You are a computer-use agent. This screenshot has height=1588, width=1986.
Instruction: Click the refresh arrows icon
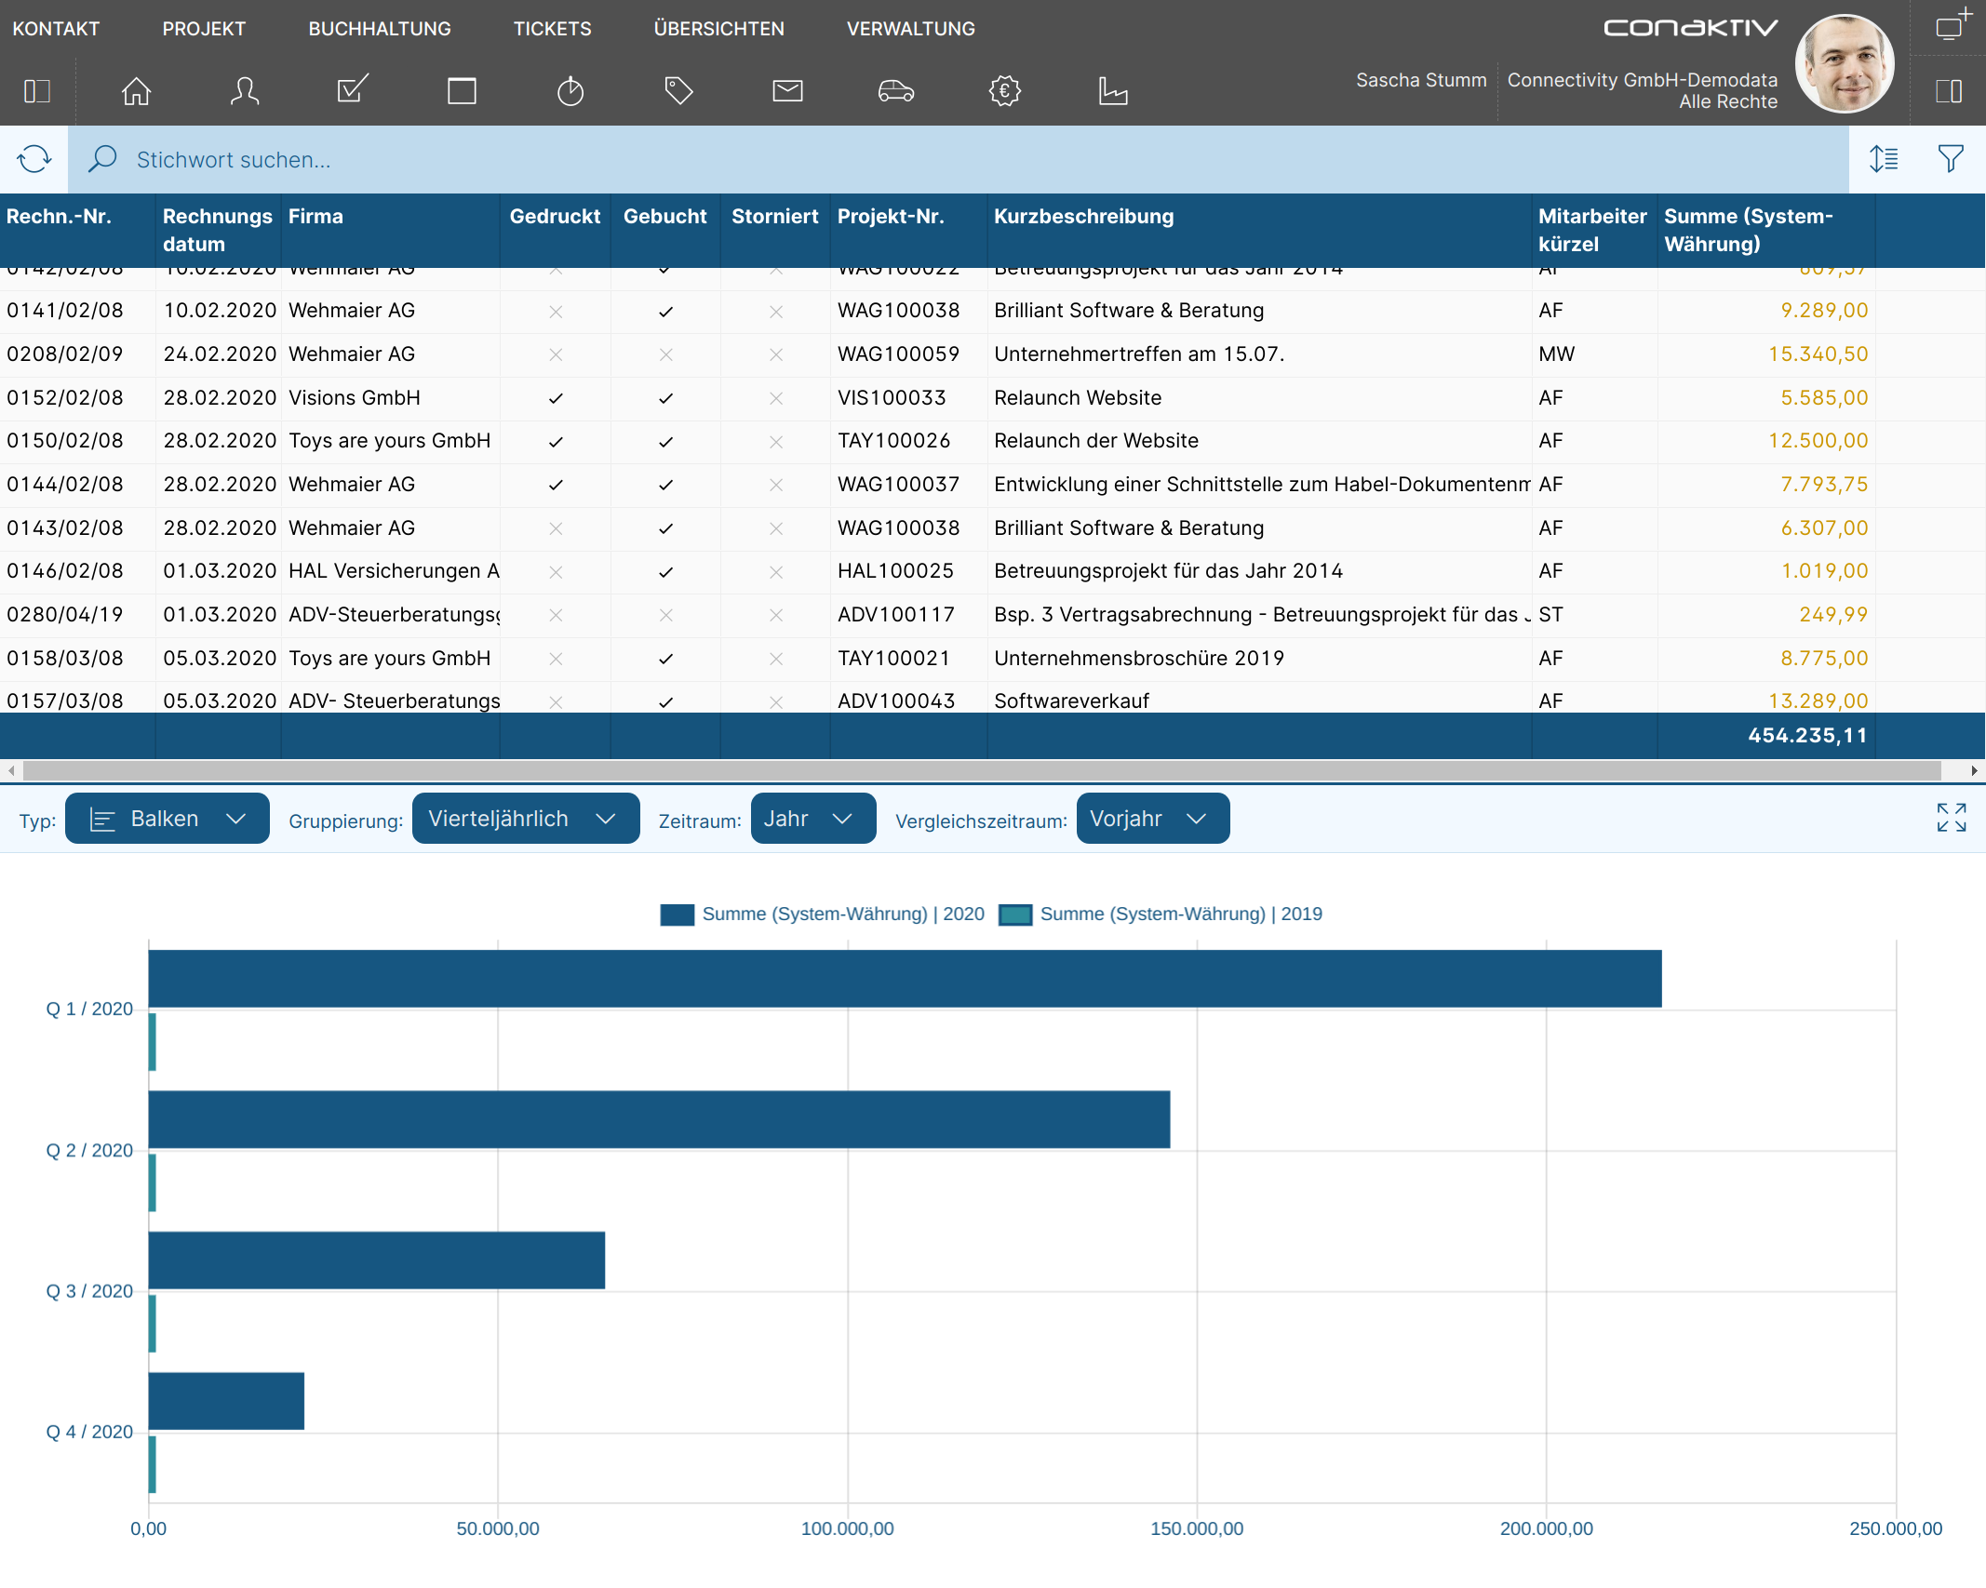coord(34,159)
